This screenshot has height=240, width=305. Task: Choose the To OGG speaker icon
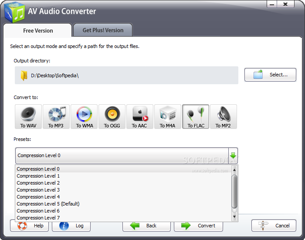112,117
